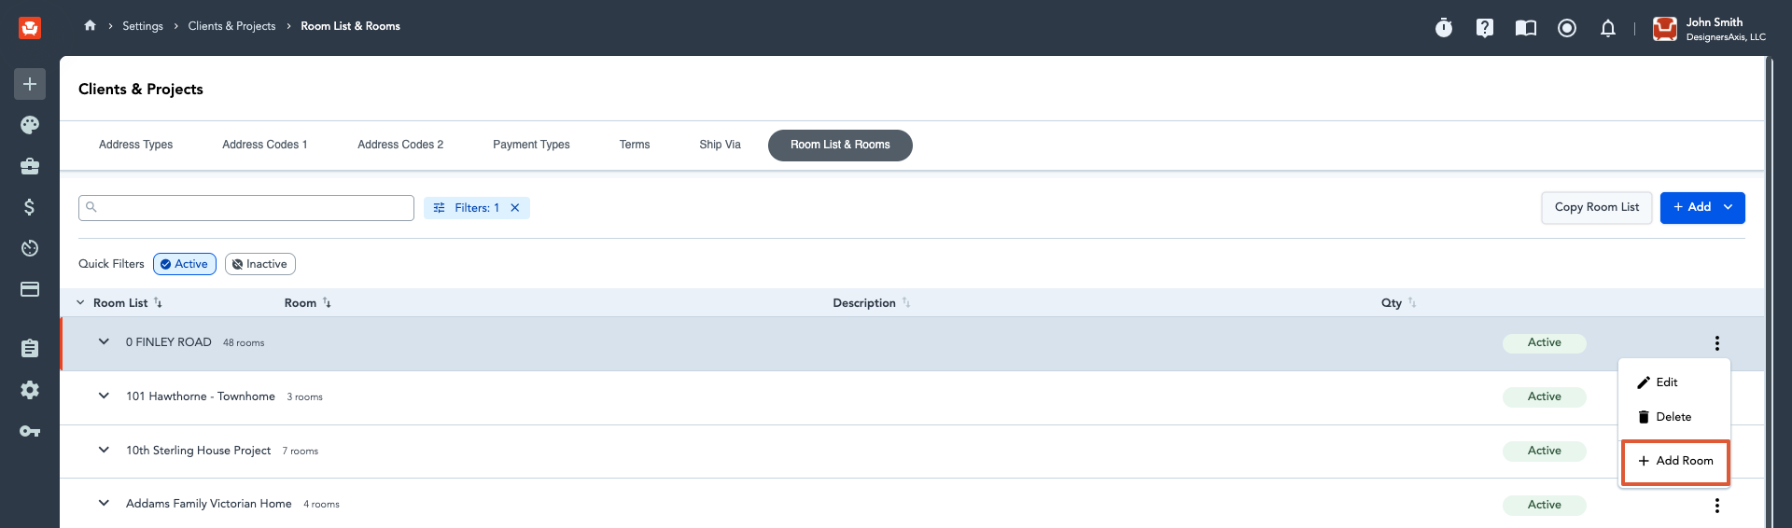Click Active status badge for 101 Hawthorne

click(1545, 397)
